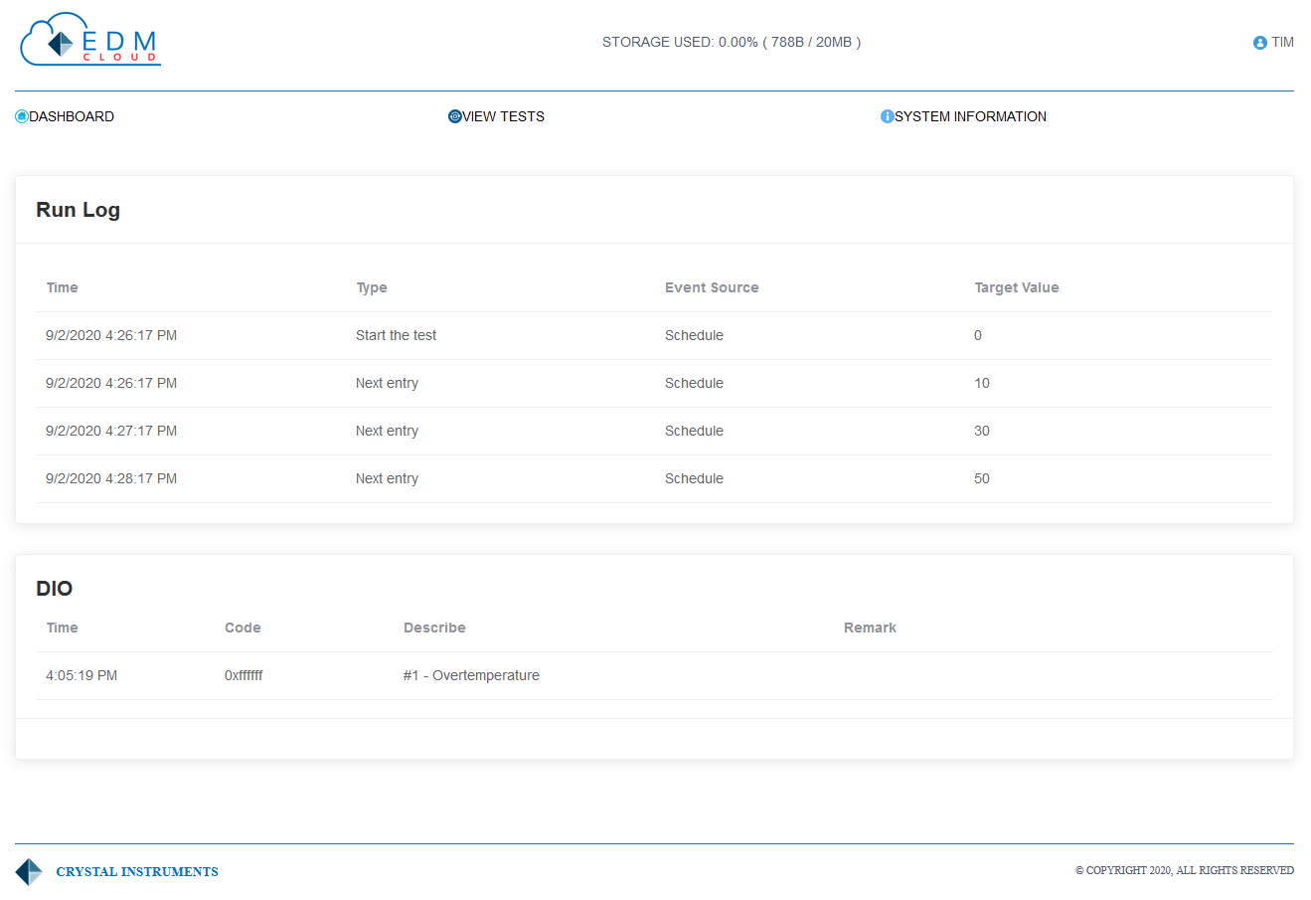Click the Describe column header in DIO

tap(434, 628)
